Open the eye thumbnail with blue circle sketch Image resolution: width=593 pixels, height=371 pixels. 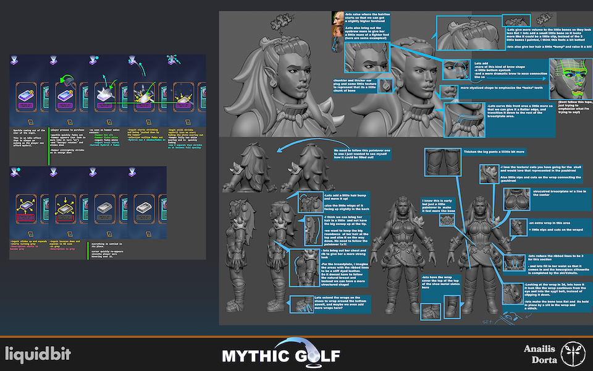(x=456, y=70)
